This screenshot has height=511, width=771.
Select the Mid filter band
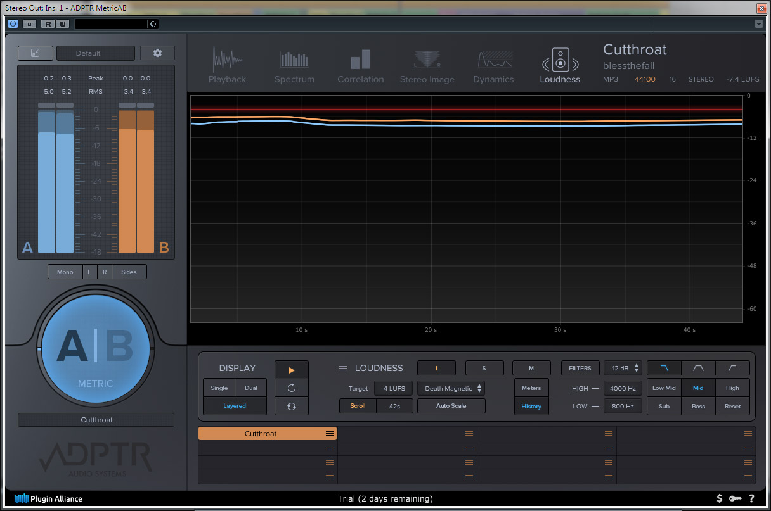click(x=698, y=388)
